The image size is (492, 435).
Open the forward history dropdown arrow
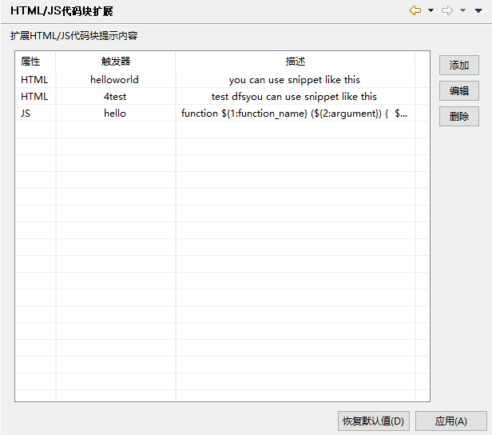pos(462,11)
